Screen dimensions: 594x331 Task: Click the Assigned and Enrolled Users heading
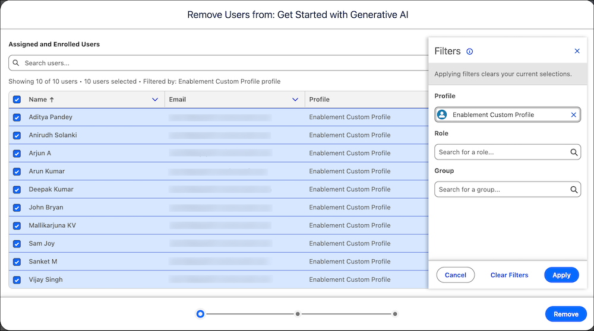54,44
